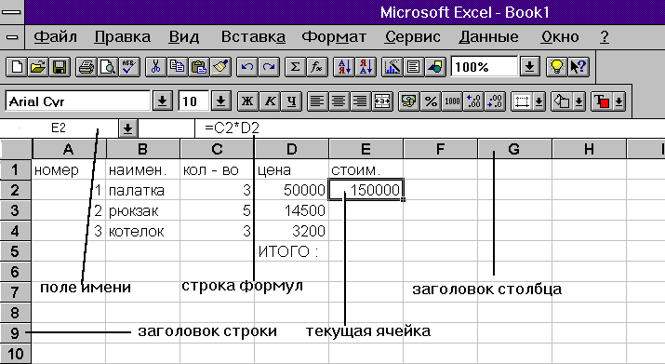This screenshot has width=665, height=364.
Task: Open the Правка menu
Action: [122, 37]
